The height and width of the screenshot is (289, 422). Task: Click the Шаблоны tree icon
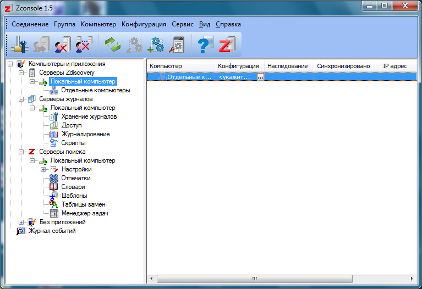[x=54, y=196]
